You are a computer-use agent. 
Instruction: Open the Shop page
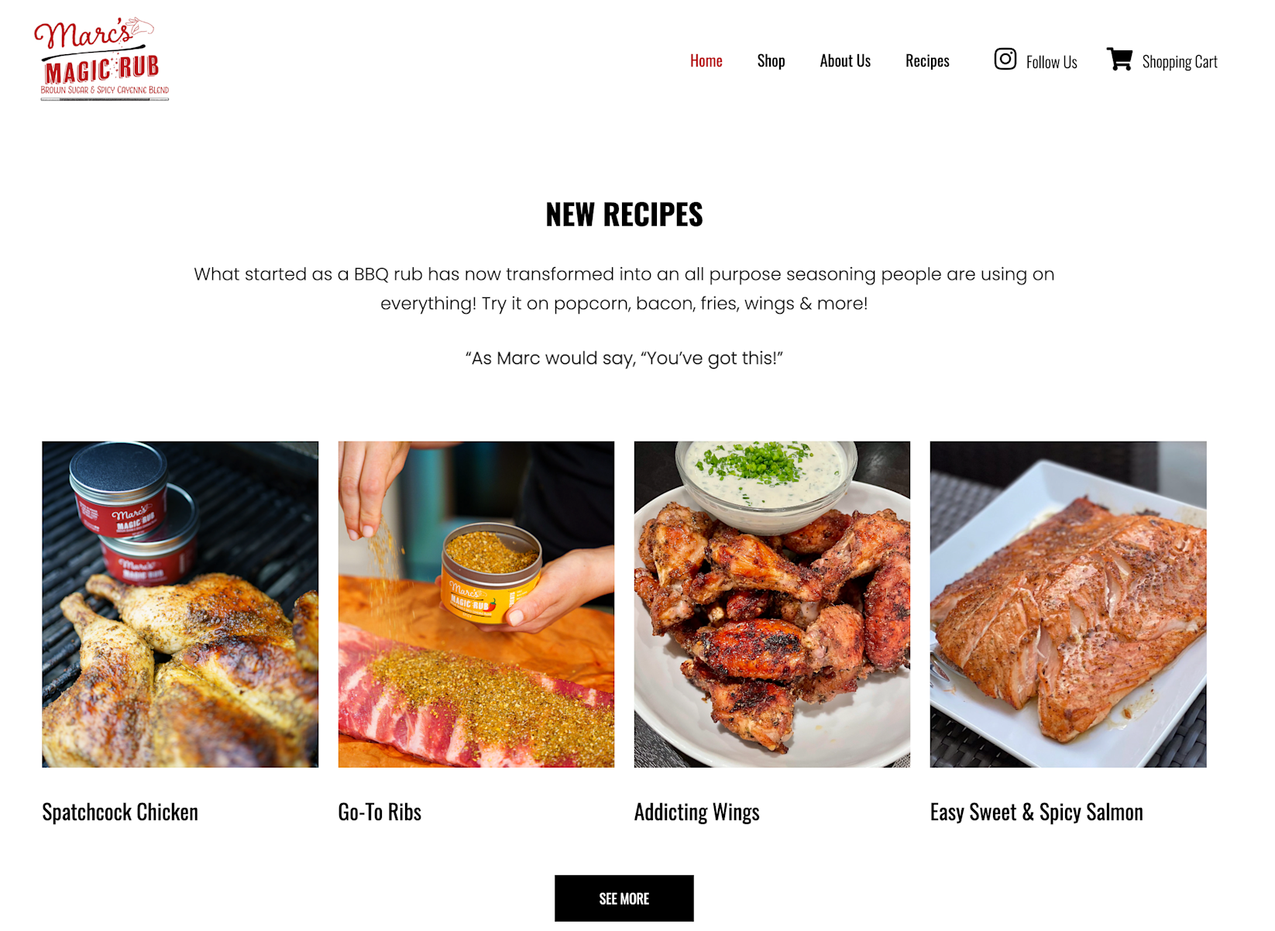771,60
